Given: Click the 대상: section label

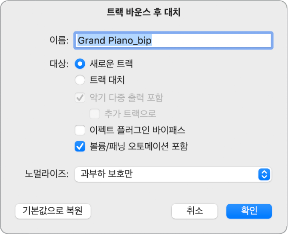Looking at the screenshot, I should coord(59,64).
